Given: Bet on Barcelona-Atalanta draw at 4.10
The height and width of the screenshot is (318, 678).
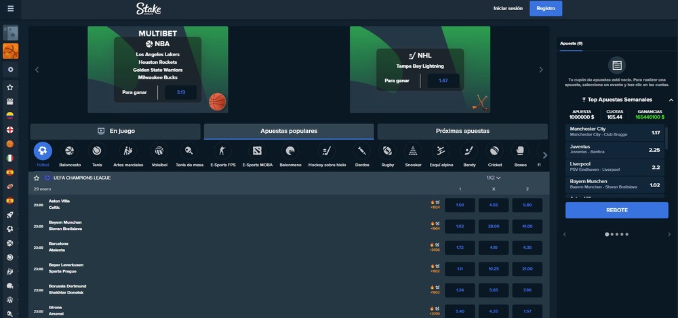Looking at the screenshot, I should coord(494,247).
